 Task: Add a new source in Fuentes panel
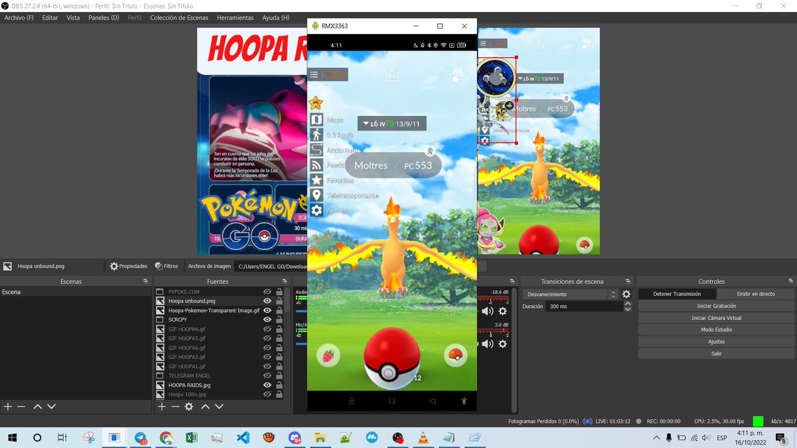pyautogui.click(x=161, y=406)
